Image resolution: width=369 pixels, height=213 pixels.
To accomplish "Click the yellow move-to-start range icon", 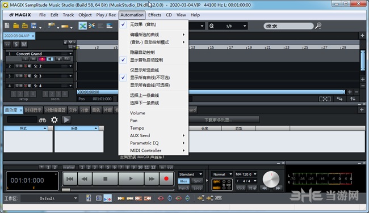I will click(x=121, y=198).
